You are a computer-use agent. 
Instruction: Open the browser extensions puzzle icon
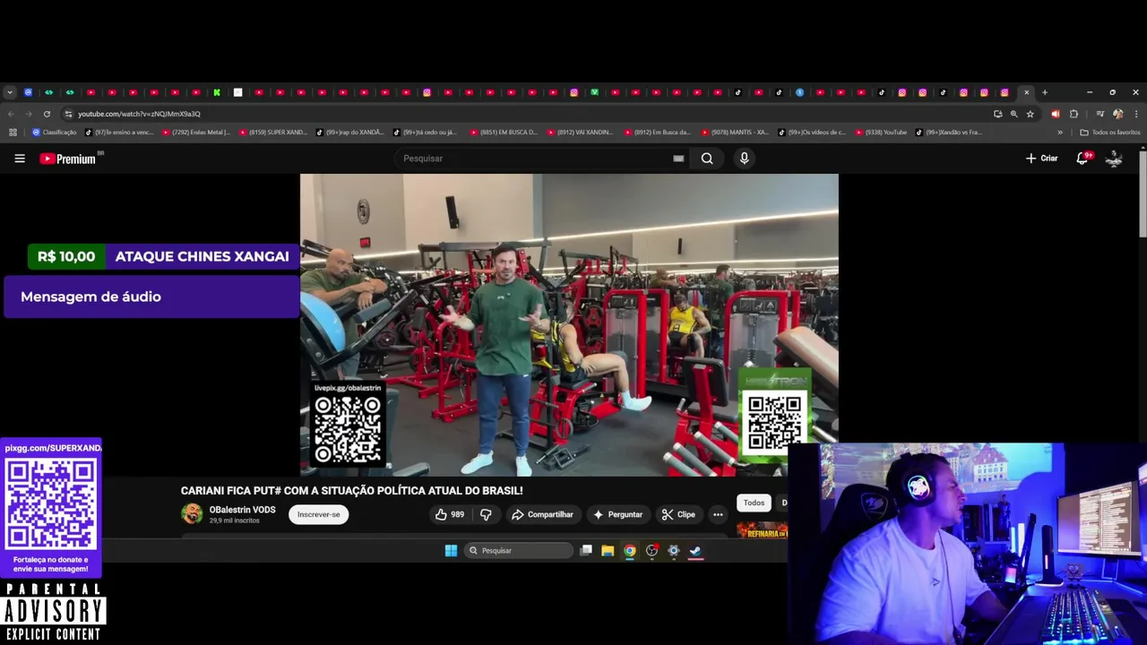pyautogui.click(x=1074, y=114)
